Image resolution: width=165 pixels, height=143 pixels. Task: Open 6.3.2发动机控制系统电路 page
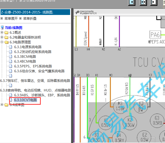[x=33, y=52]
